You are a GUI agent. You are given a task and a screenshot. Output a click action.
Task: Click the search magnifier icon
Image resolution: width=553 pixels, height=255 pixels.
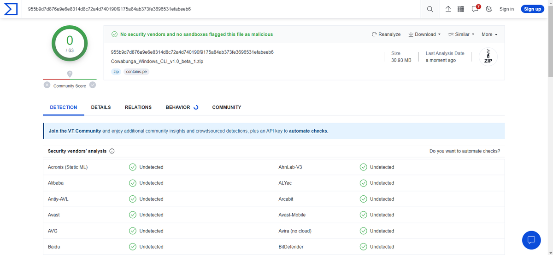pyautogui.click(x=430, y=9)
